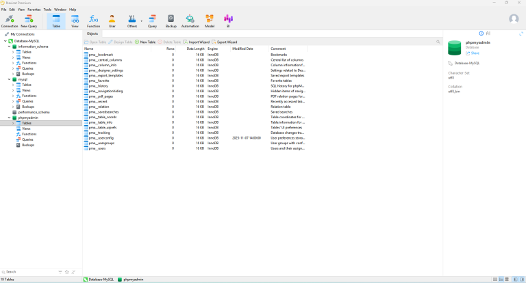
Task: Open the Model tool icon
Action: point(210,21)
